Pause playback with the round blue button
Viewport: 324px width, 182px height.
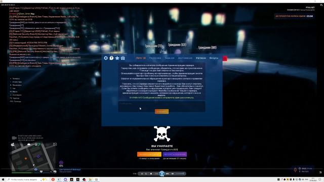(x=162, y=174)
